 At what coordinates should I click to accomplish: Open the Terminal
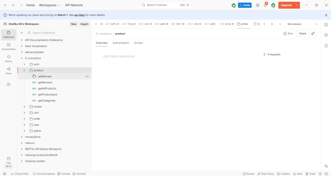click(x=79, y=174)
